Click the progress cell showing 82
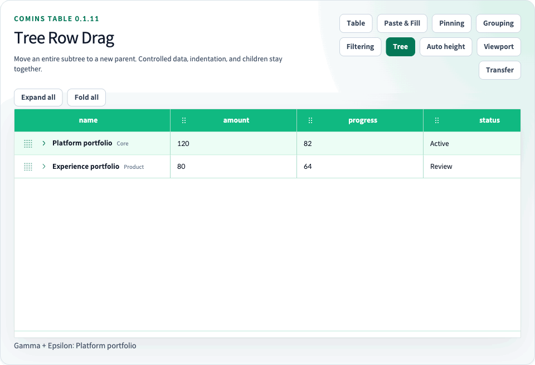The width and height of the screenshot is (535, 365). point(360,144)
